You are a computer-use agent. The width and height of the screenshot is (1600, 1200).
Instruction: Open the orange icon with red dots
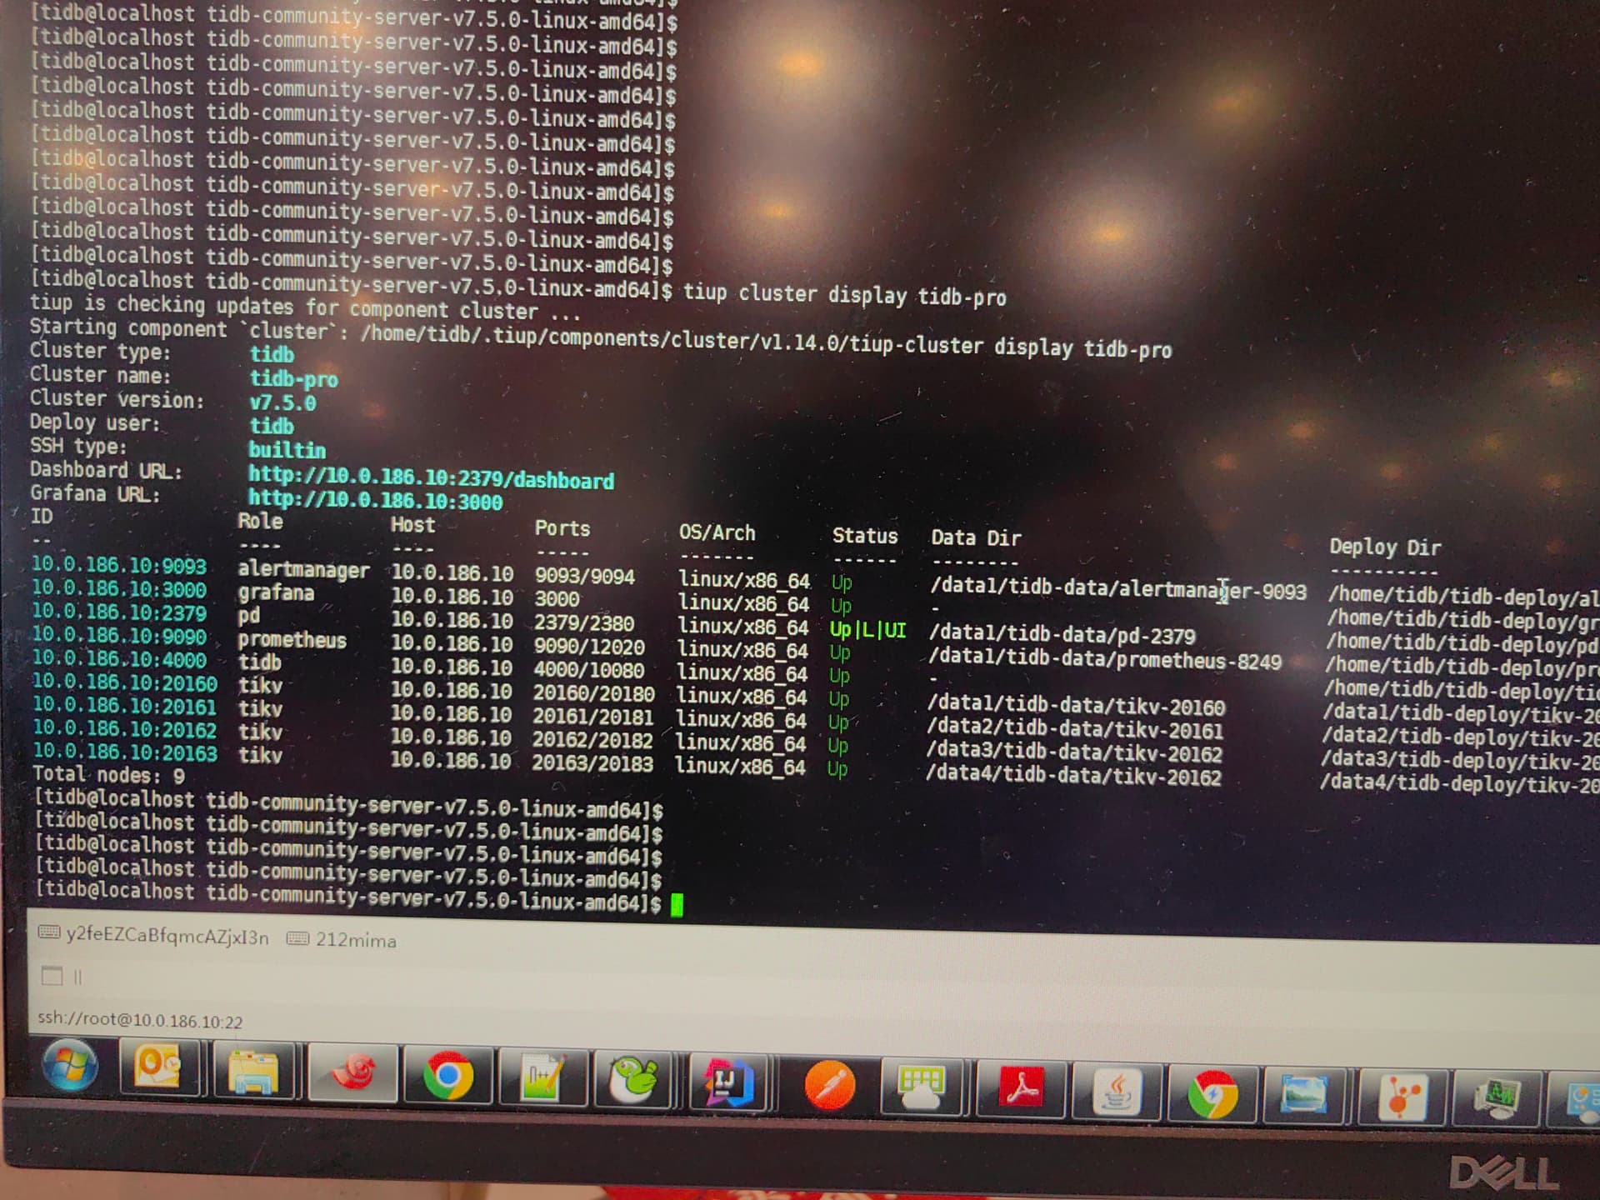tap(1402, 1097)
